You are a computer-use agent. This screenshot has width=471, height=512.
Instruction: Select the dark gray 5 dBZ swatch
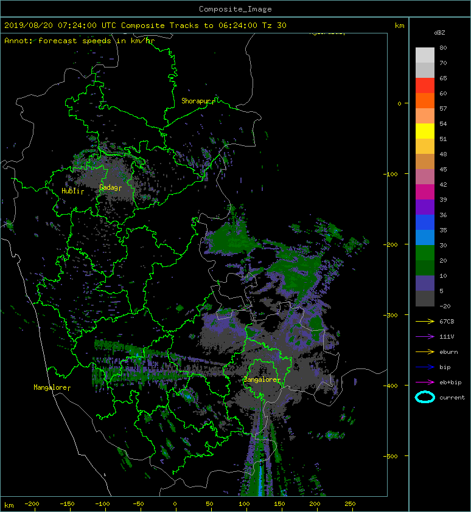pos(425,299)
